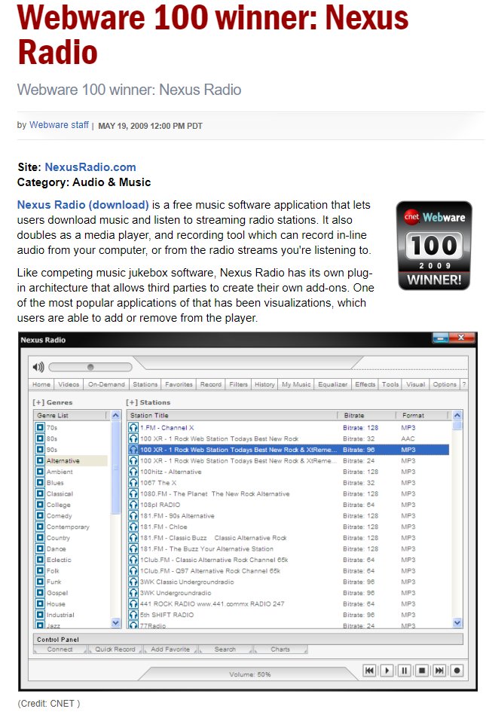Select the 1080.FM - The Planet station
Image resolution: width=486 pixels, height=718 pixels.
point(288,493)
